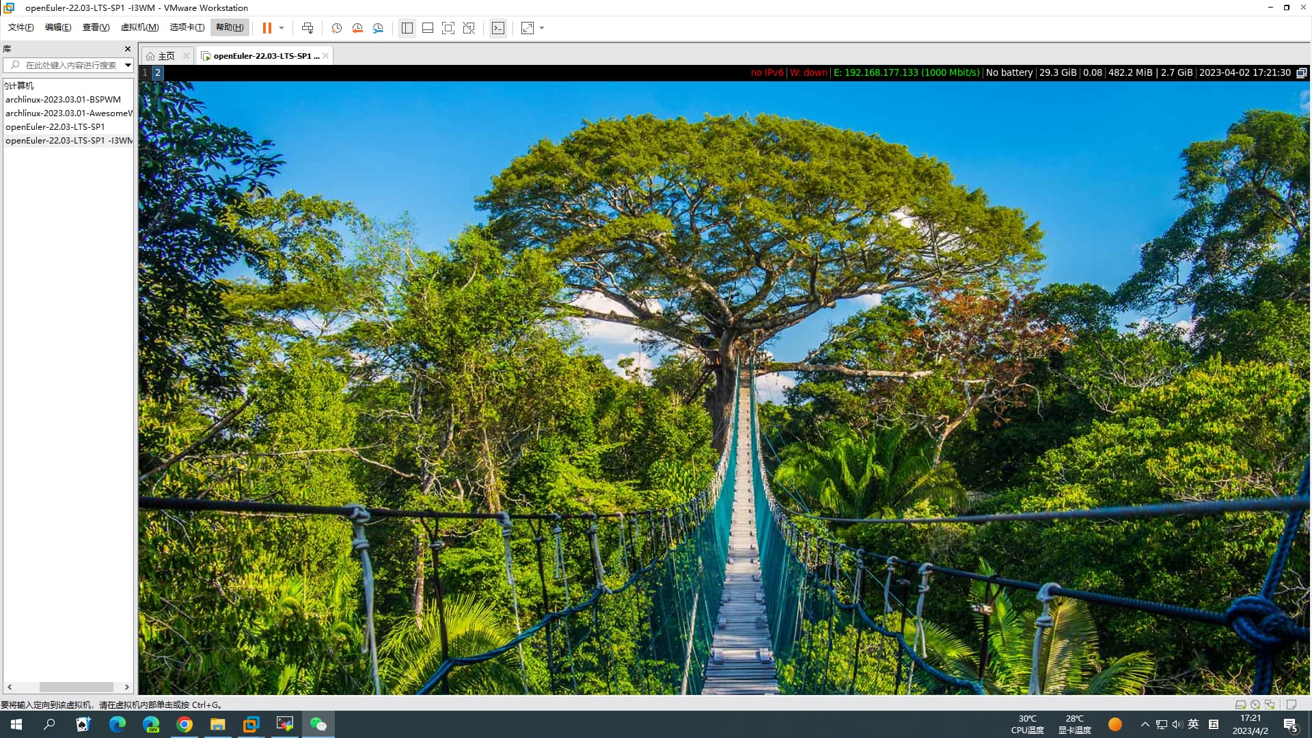Viewport: 1312px width, 738px height.
Task: Take a snapshot of the VM
Action: tap(336, 28)
